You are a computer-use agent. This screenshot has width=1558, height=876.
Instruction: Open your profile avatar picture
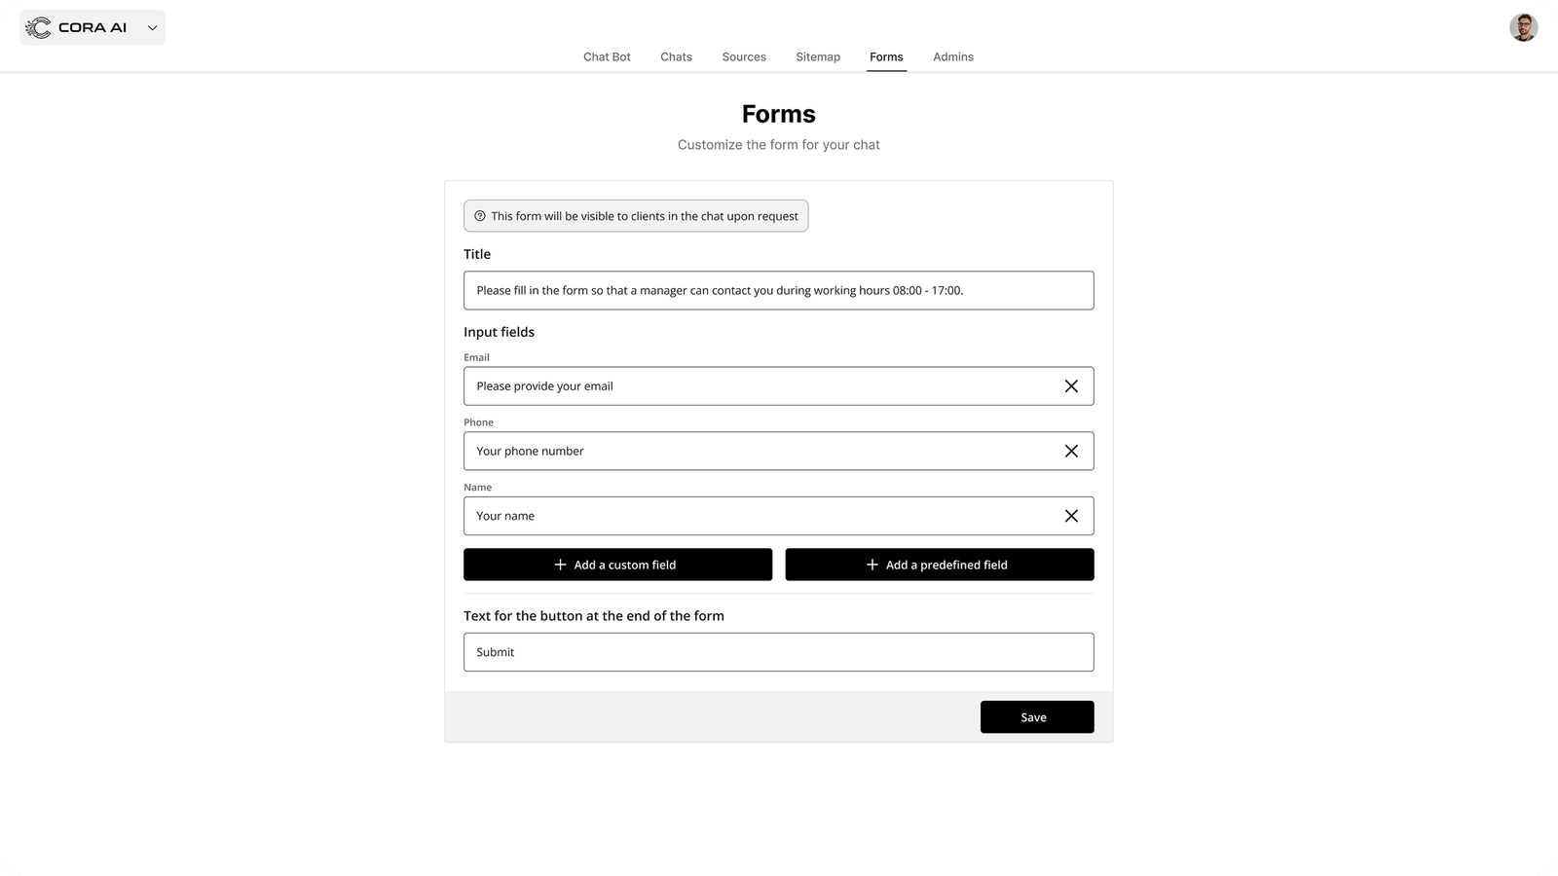(1523, 27)
